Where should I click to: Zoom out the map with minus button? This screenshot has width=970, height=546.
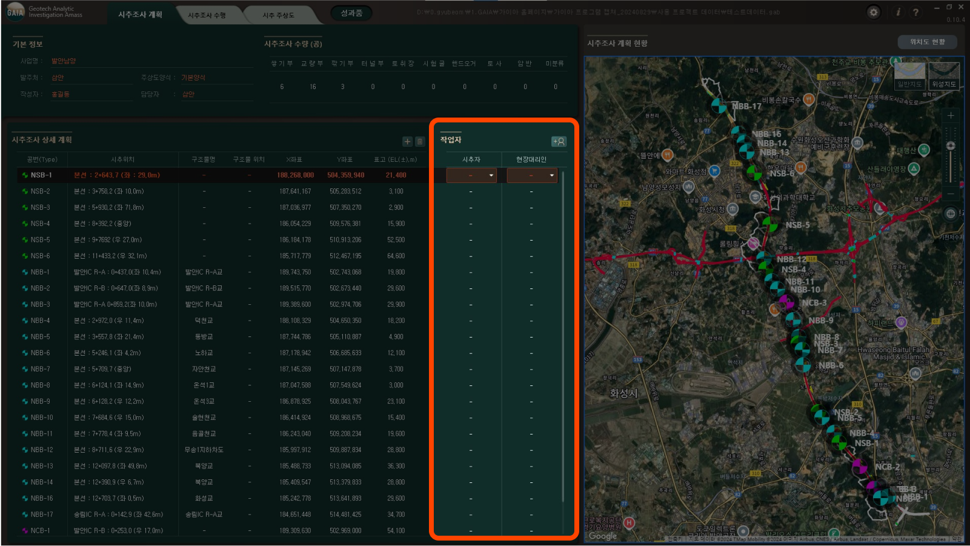951,193
